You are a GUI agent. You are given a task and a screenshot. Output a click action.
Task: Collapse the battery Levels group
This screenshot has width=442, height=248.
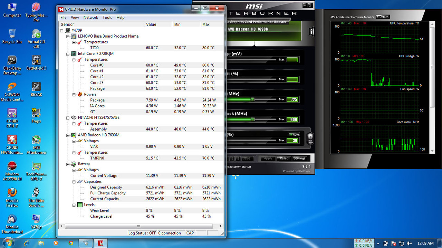74,205
